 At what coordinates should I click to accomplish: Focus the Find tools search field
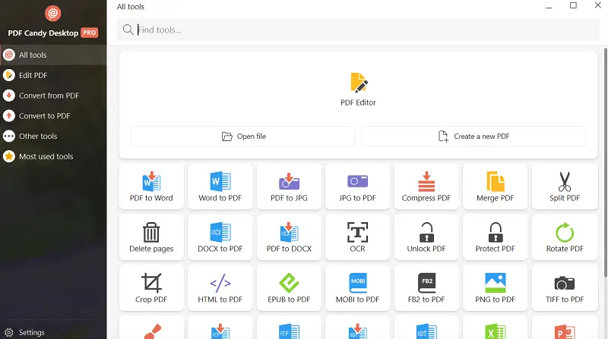click(358, 30)
